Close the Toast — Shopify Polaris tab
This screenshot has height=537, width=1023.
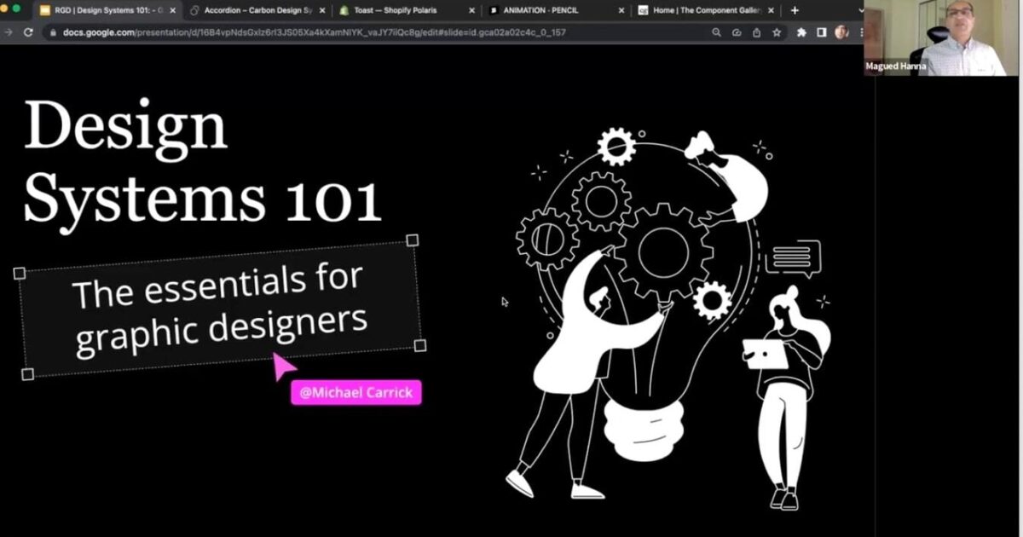pos(471,10)
